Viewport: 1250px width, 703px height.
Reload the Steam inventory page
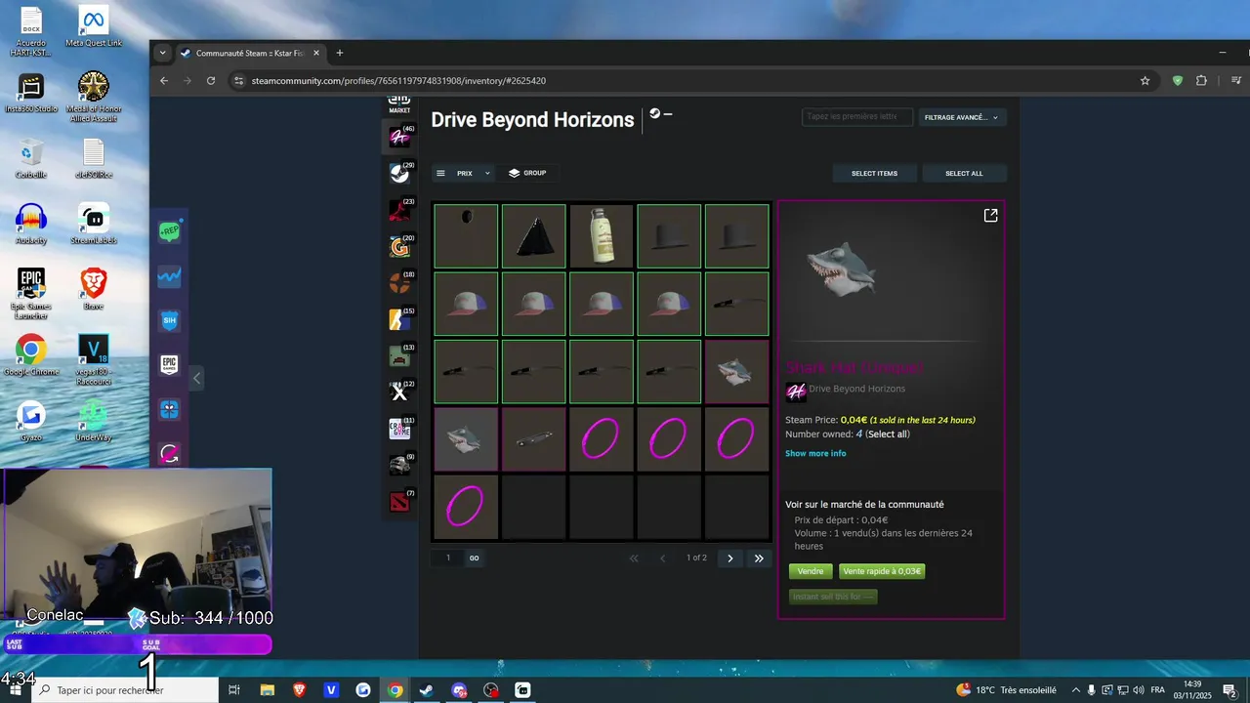coord(211,80)
